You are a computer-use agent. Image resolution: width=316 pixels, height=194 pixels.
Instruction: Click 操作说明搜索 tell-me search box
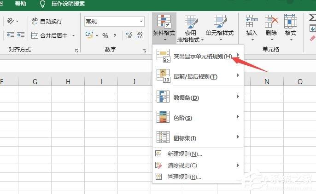[x=68, y=4]
